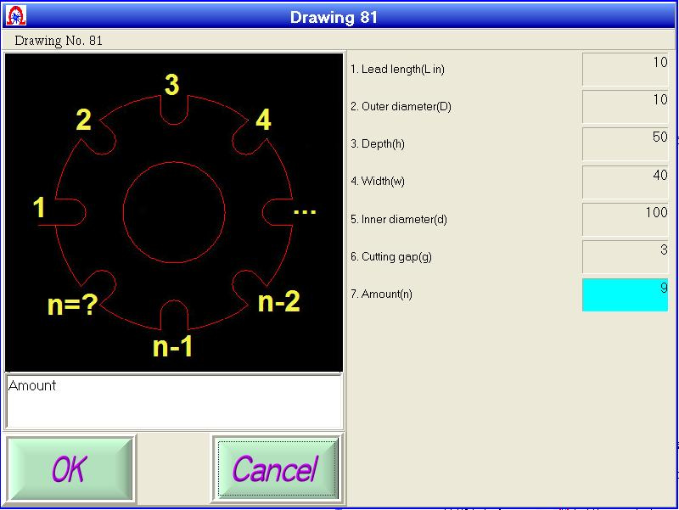This screenshot has width=679, height=510.
Task: Activate the cyan highlighted Amount(n) field
Action: (x=625, y=294)
